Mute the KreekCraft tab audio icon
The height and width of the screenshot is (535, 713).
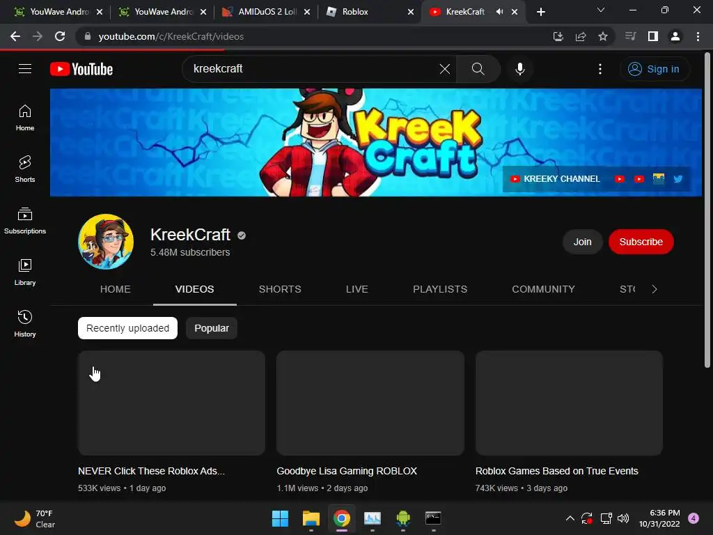click(x=499, y=12)
